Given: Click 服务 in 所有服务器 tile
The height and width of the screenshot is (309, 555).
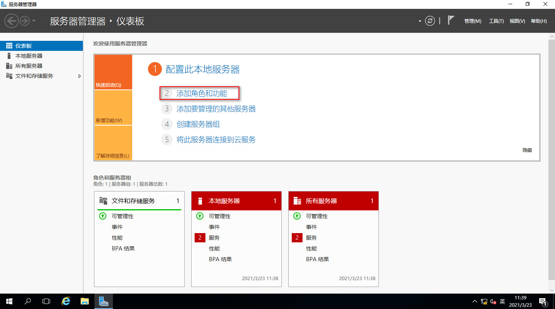Looking at the screenshot, I should (x=311, y=238).
